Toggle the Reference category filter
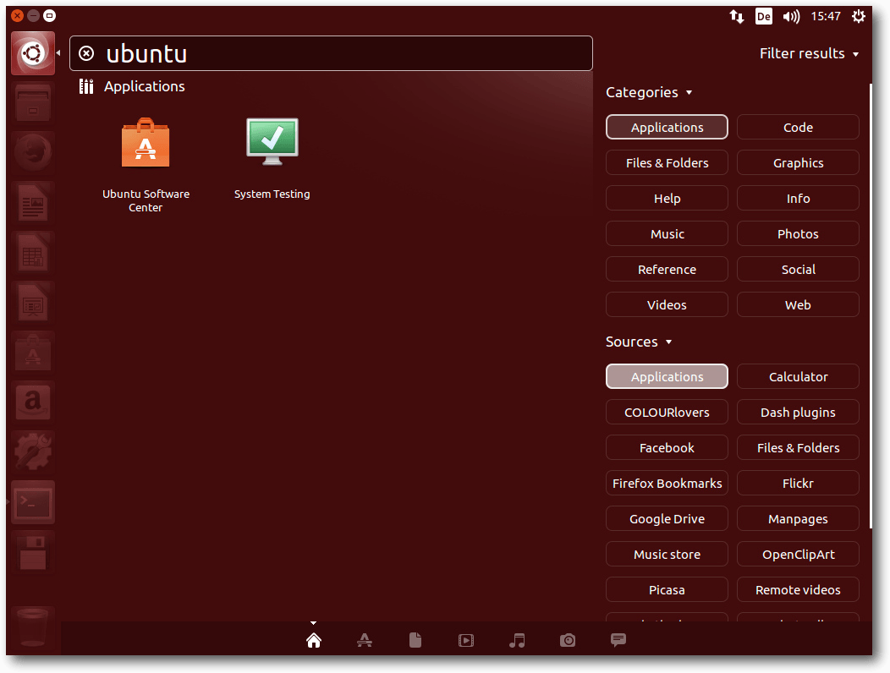Viewport: 890px width, 673px height. tap(667, 269)
